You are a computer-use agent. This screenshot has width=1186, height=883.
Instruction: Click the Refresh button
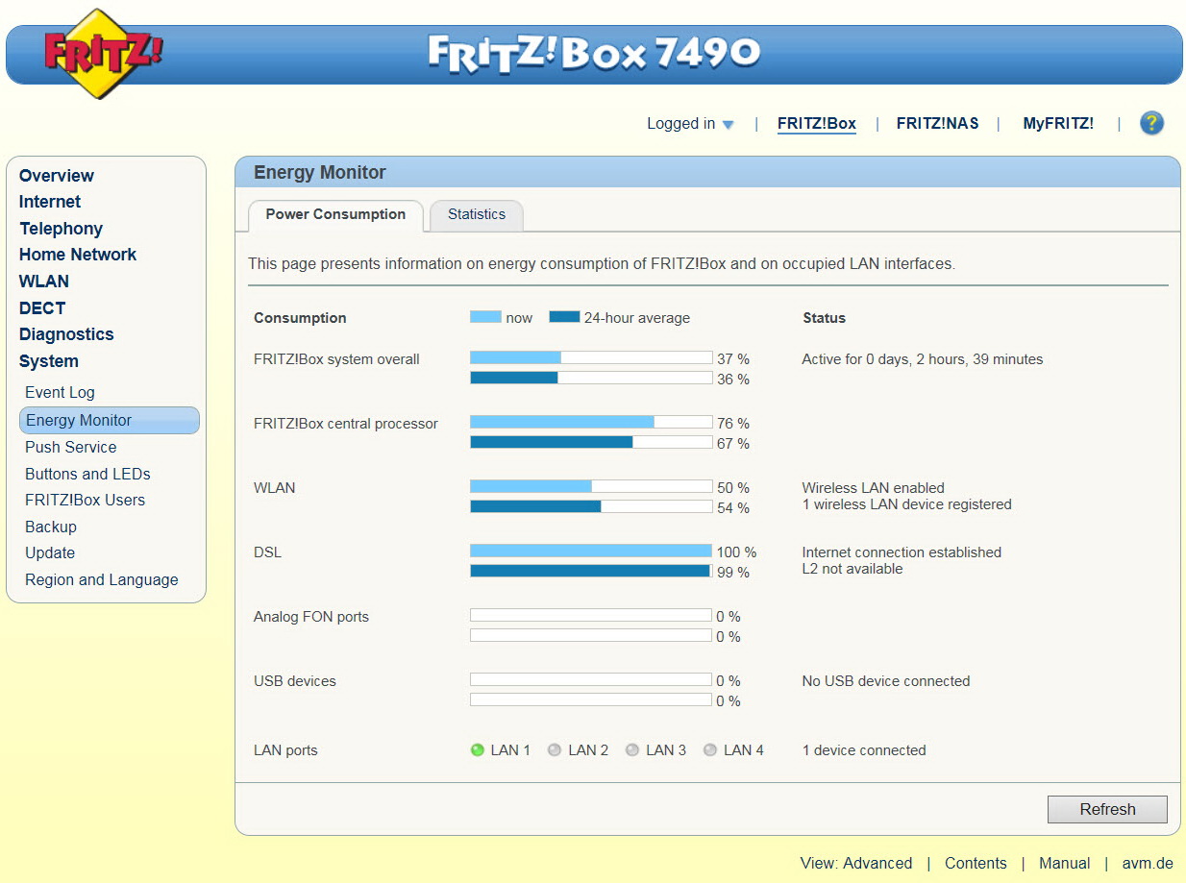click(x=1107, y=809)
